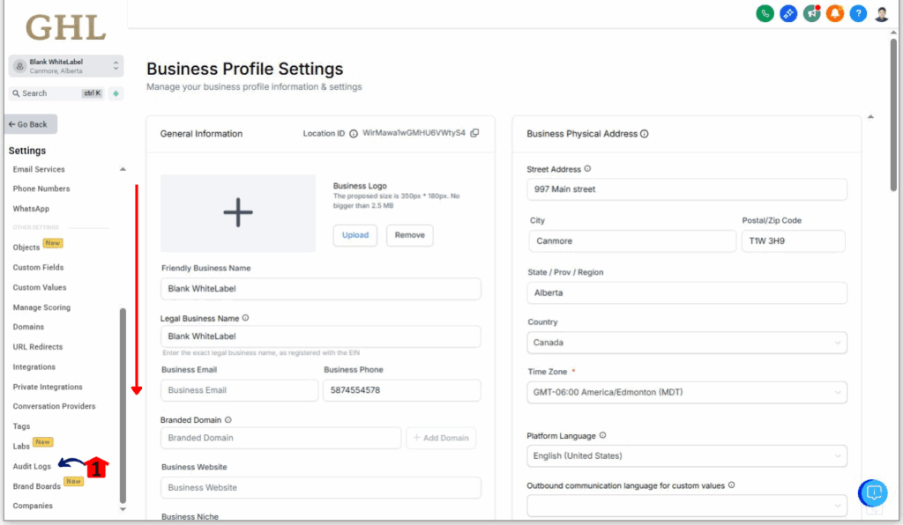Click the chat support widget icon
This screenshot has height=525, width=903.
click(873, 492)
